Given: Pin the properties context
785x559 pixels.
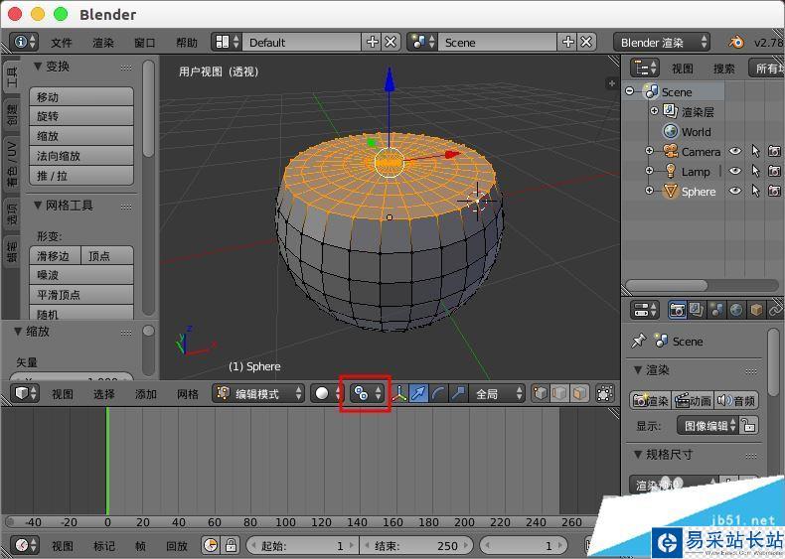Looking at the screenshot, I should click(638, 341).
